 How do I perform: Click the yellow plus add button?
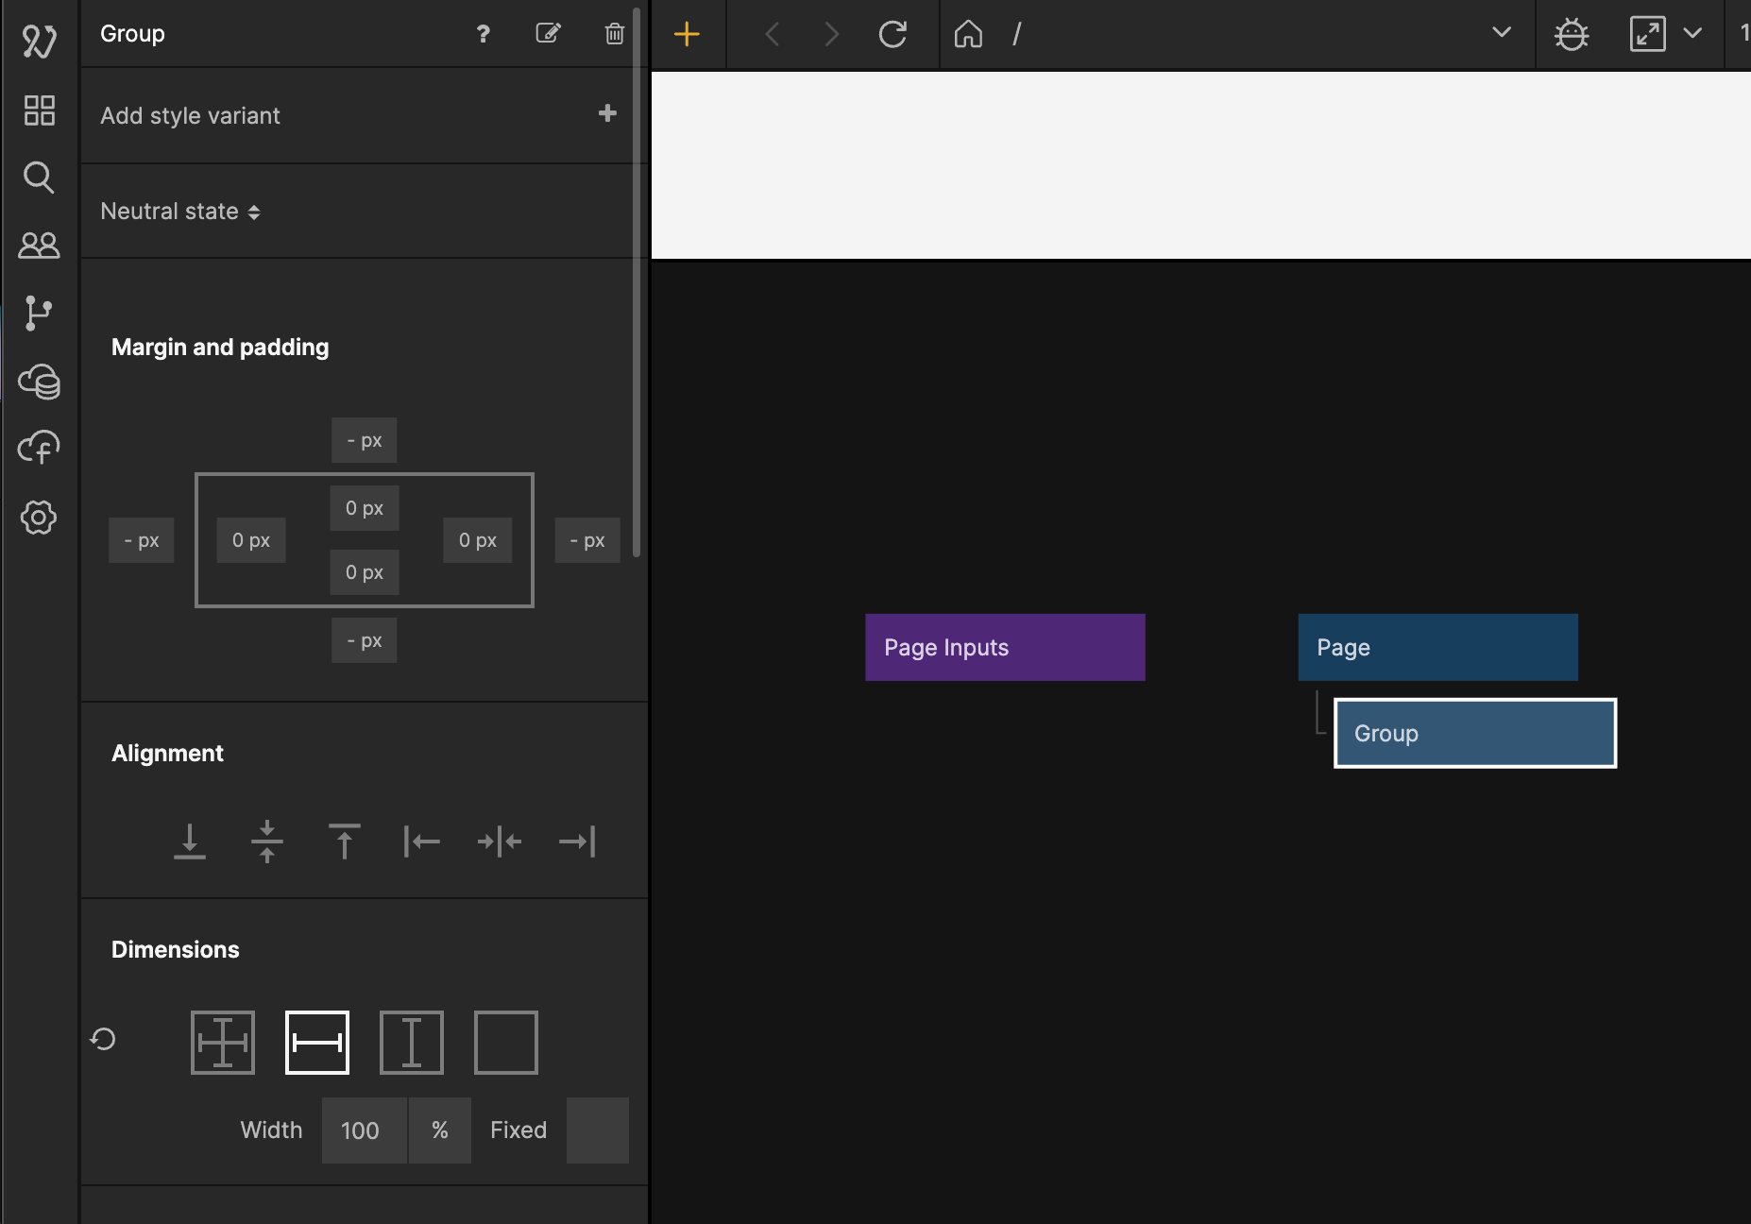pyautogui.click(x=687, y=35)
